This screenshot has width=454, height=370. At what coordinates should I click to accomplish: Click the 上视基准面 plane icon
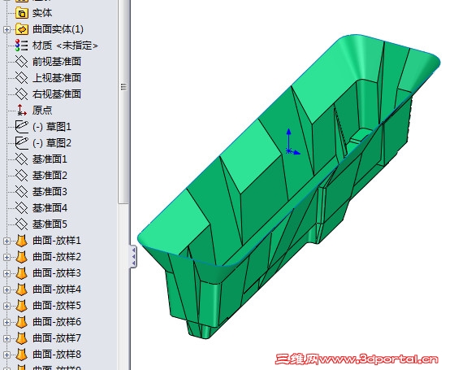tap(22, 78)
